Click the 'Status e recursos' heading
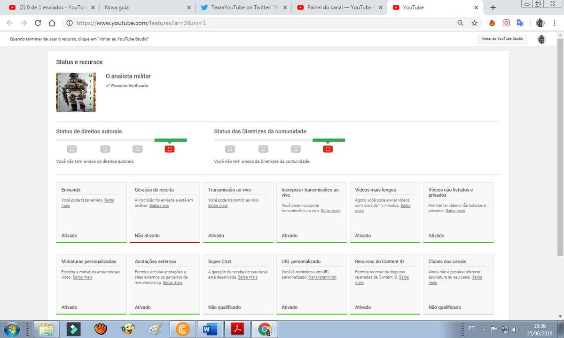564x338 pixels. (79, 62)
